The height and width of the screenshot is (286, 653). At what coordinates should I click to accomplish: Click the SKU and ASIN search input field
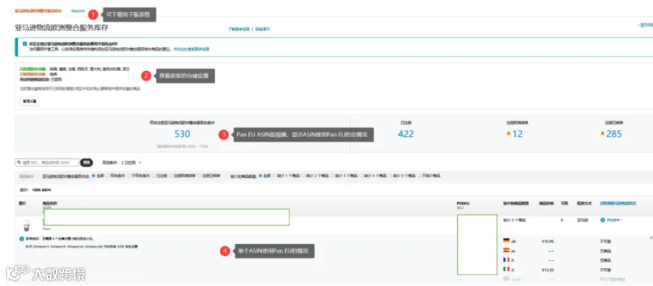(47, 163)
